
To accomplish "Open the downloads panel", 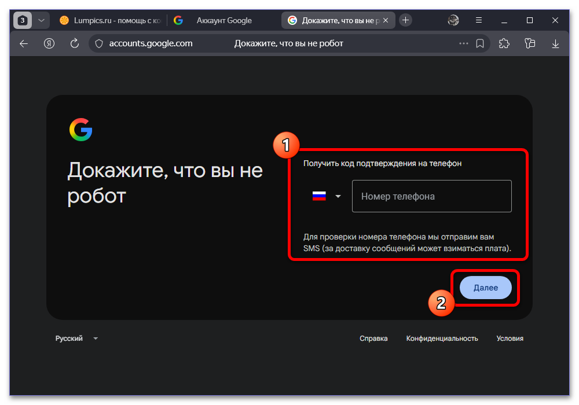I will [x=555, y=44].
